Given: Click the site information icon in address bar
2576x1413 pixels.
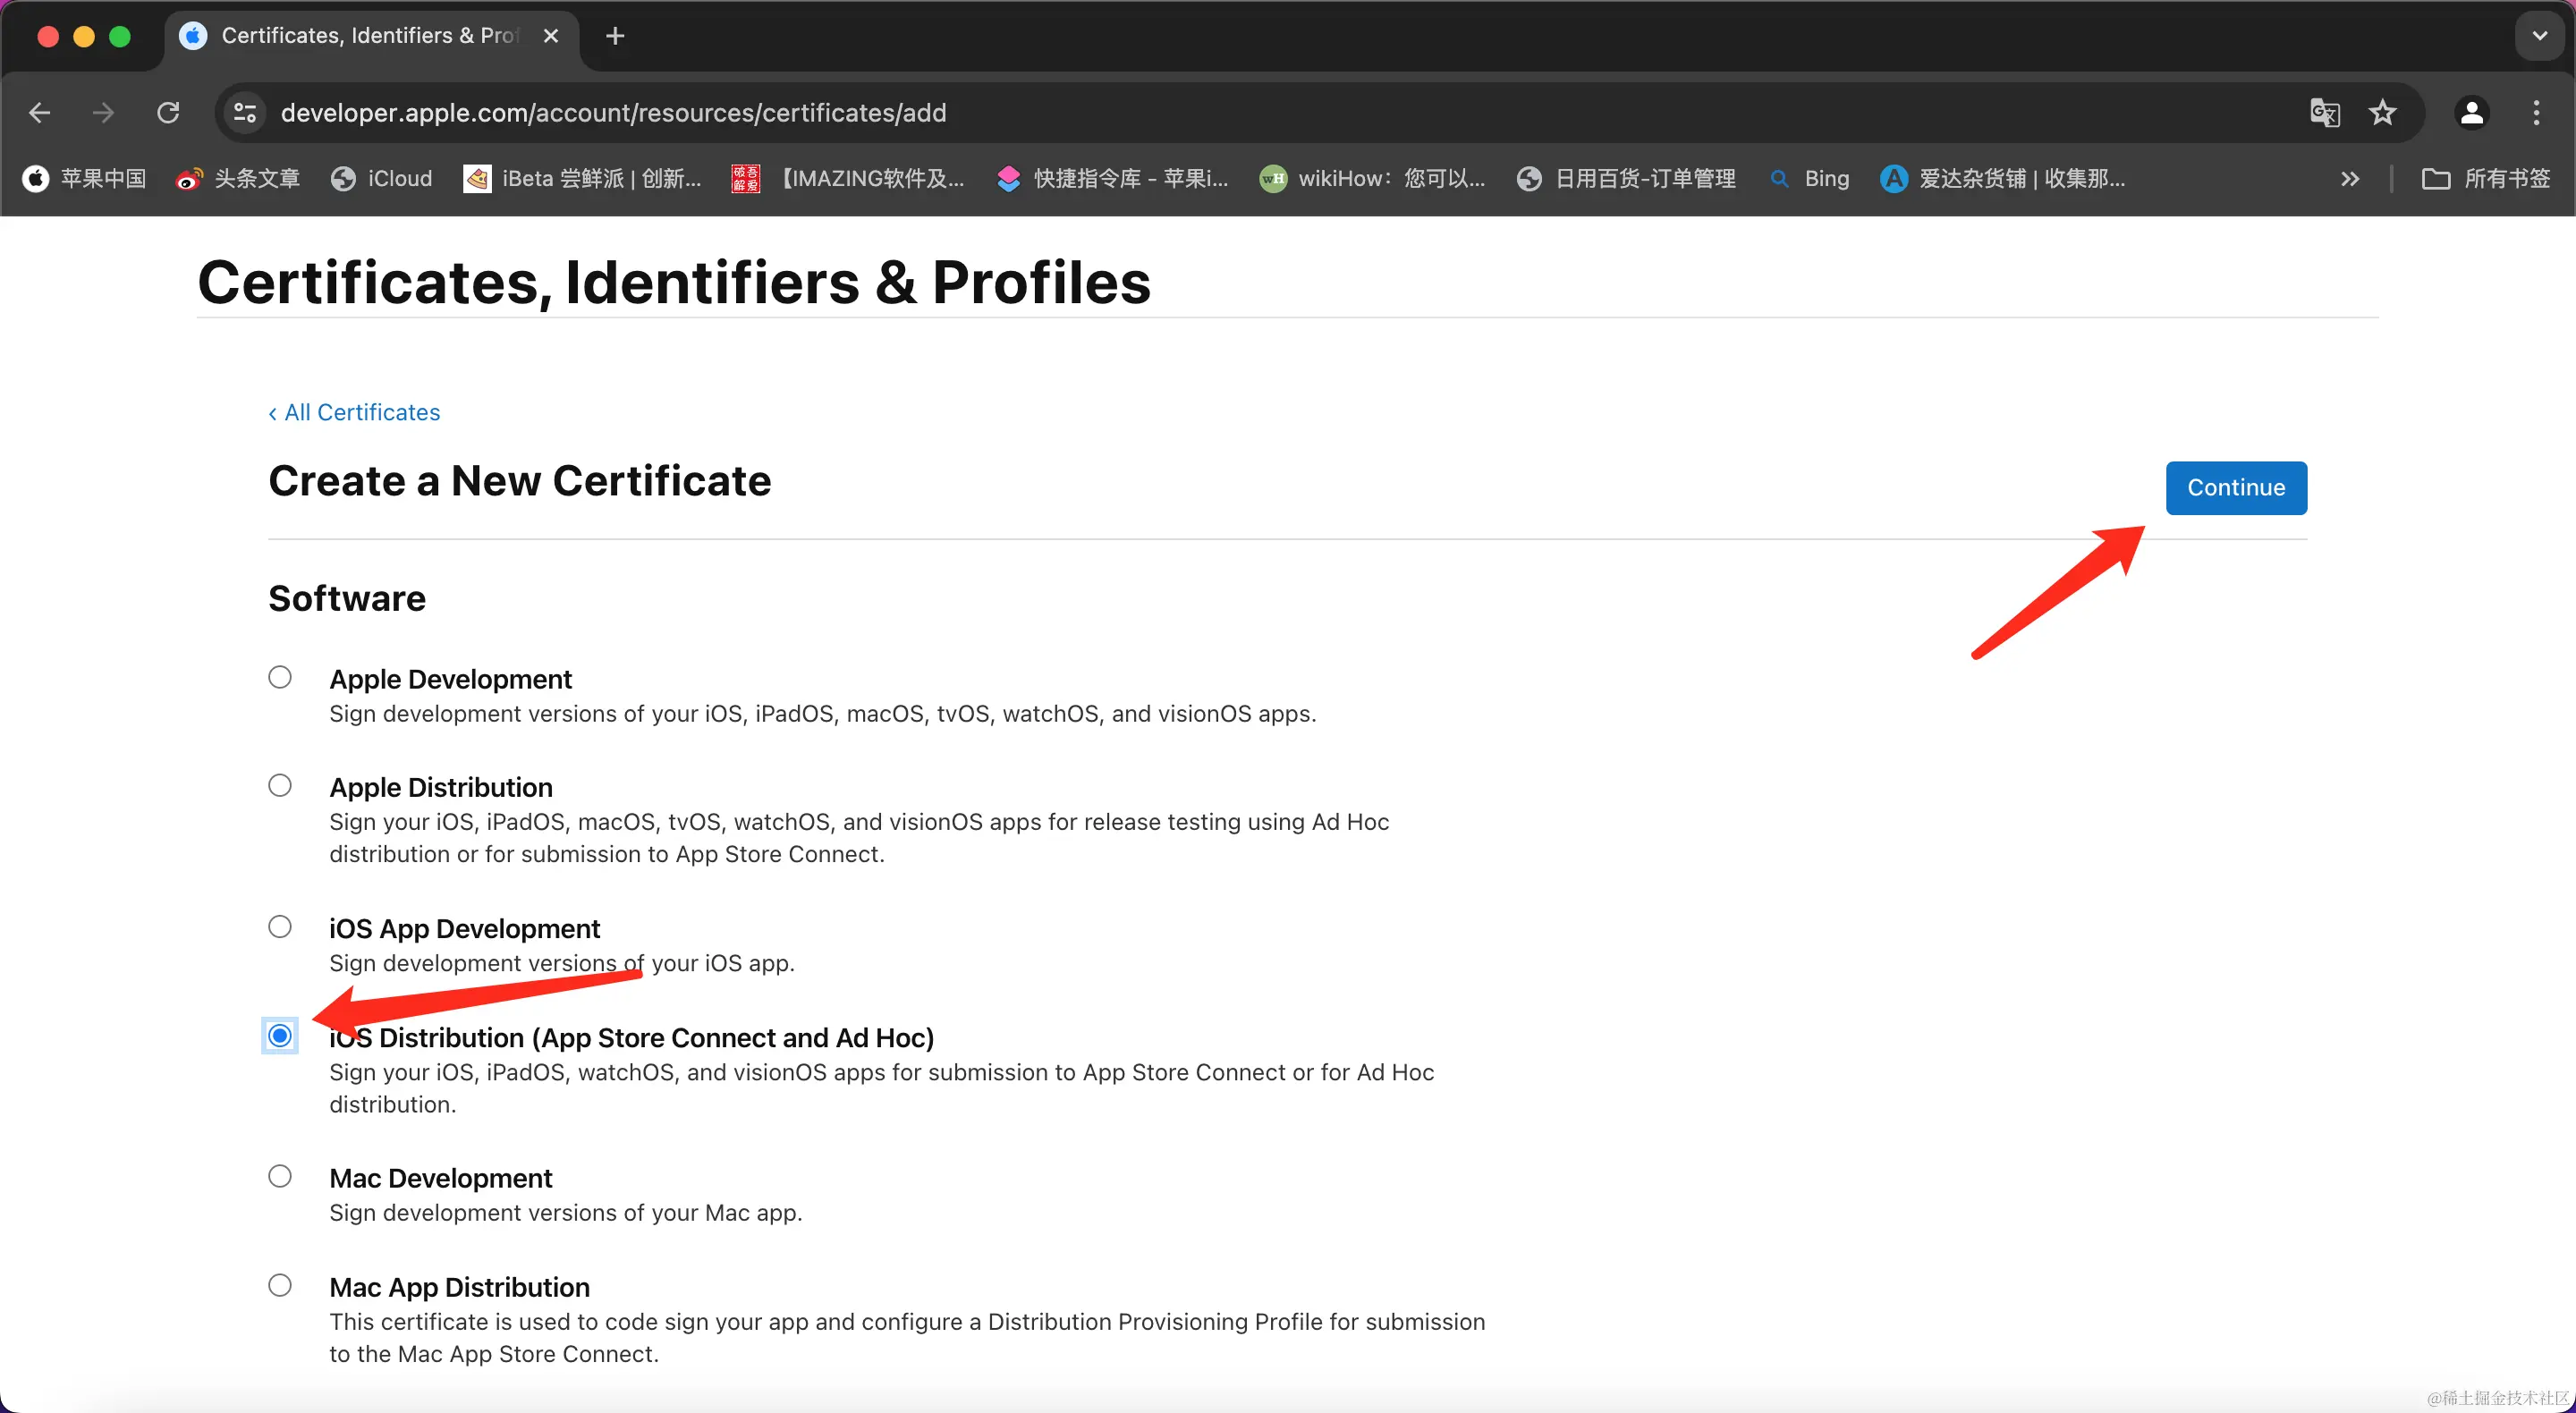Looking at the screenshot, I should point(245,113).
